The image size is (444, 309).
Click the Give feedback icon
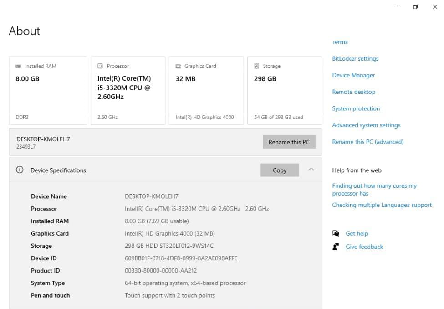[x=336, y=247]
